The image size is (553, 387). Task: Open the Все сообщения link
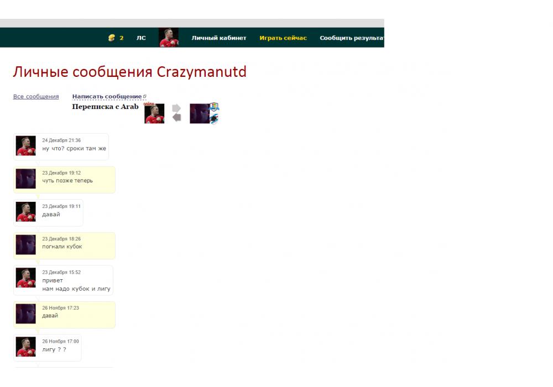[x=36, y=96]
